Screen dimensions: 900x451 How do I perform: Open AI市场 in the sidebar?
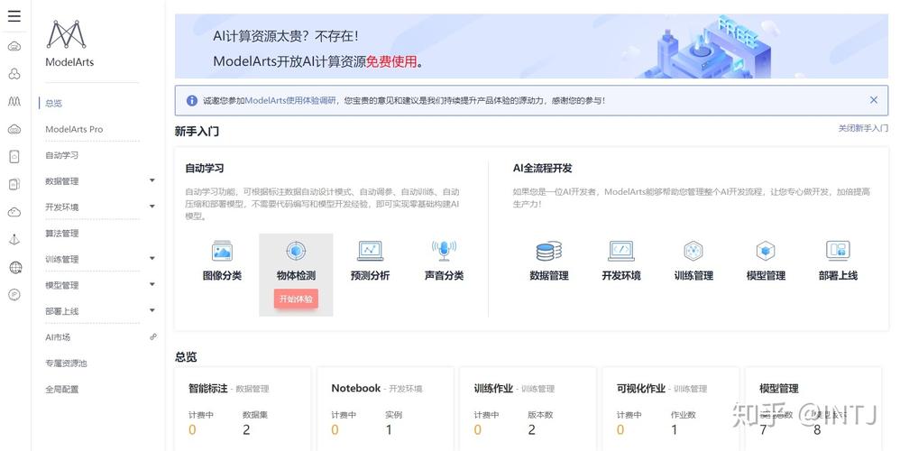point(58,337)
